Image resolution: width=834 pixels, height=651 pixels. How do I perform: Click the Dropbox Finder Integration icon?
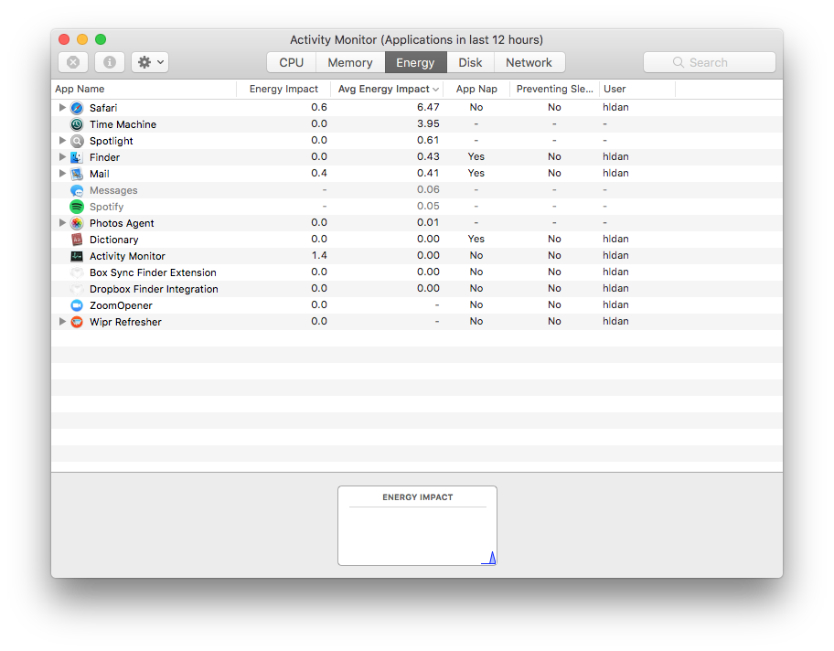(x=77, y=289)
